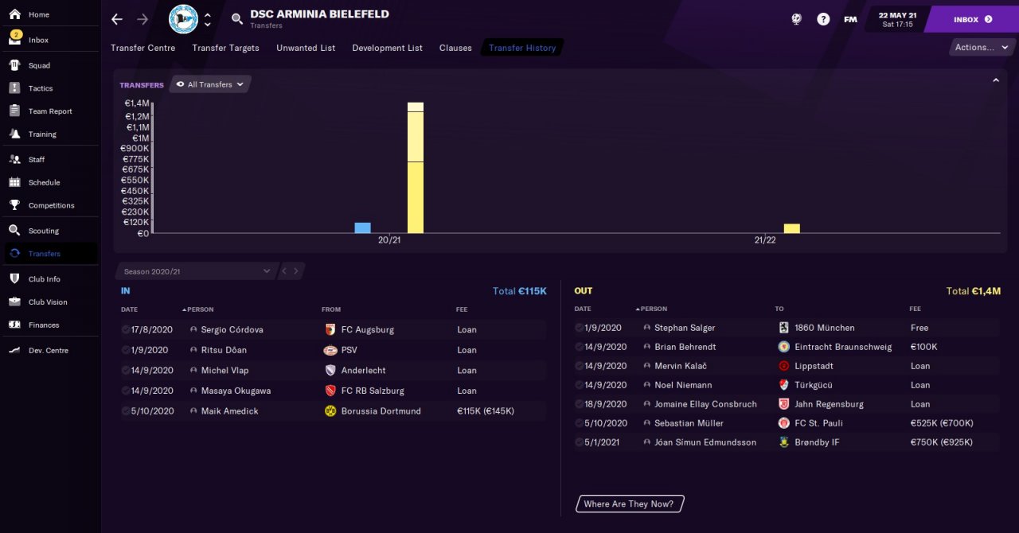Toggle the circle marker beside Sebastian Müller
1019x533 pixels.
(x=579, y=423)
